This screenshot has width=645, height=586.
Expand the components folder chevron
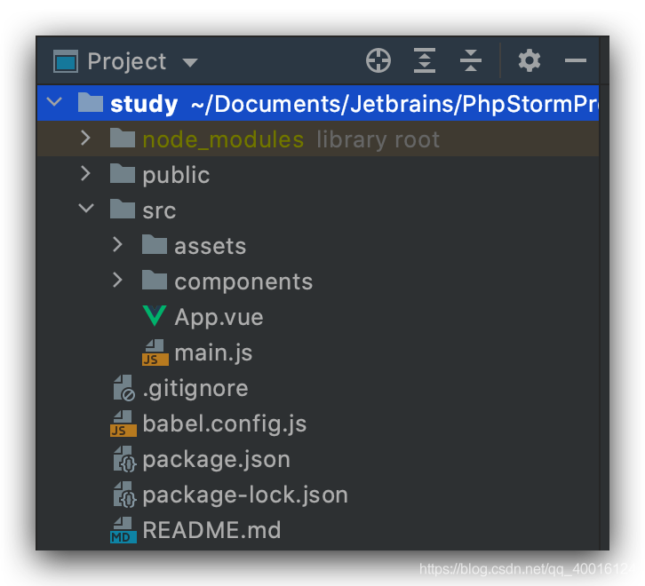point(117,280)
